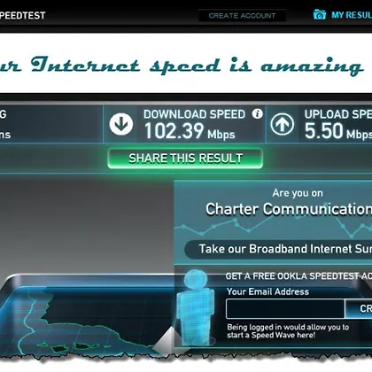Open the download speed info icon
372x372 pixels.
[258, 113]
